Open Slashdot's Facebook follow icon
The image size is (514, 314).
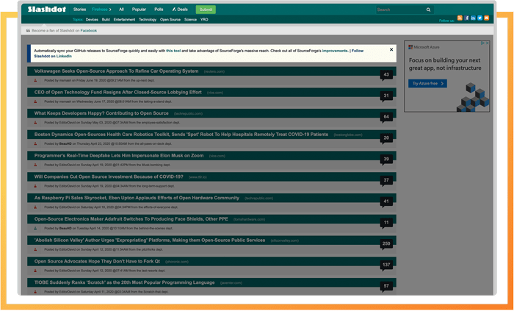pos(466,18)
